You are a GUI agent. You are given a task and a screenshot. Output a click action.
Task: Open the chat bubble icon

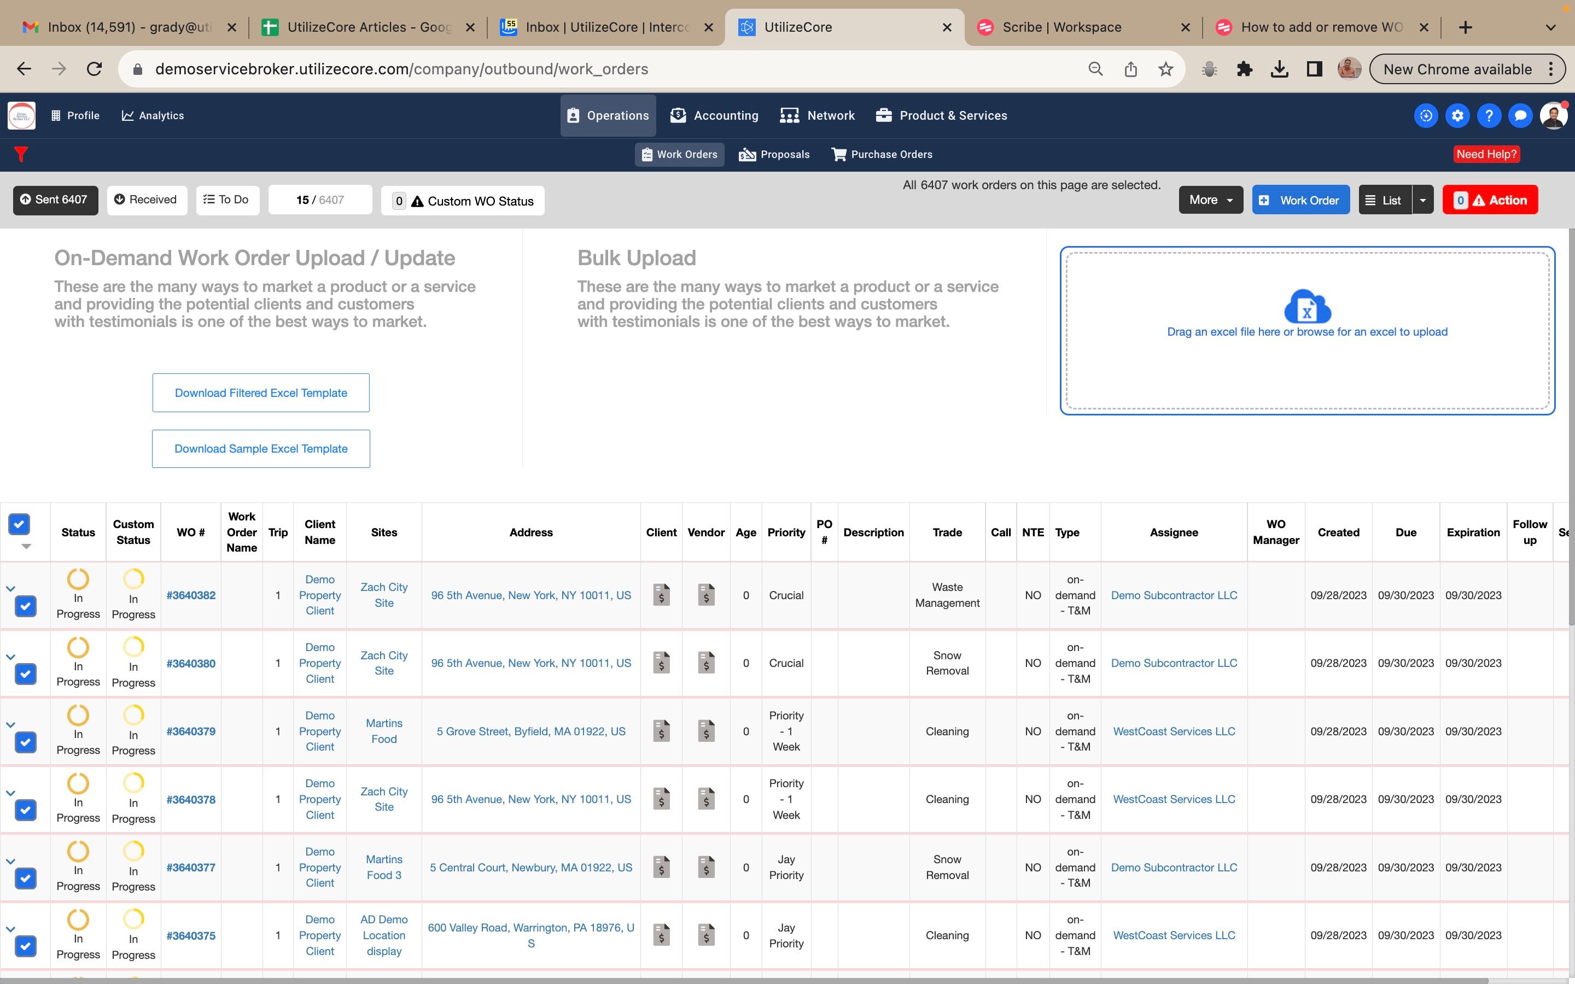coord(1520,116)
